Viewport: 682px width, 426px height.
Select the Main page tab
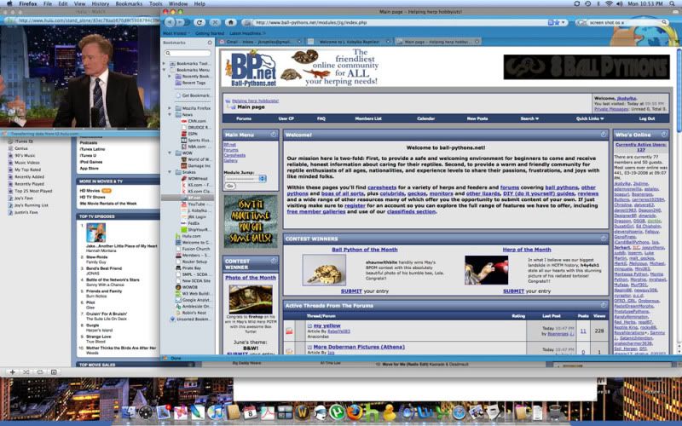tap(438, 42)
